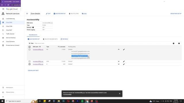Open column display options
Image resolution: width=184 pixels, height=103 pixels.
(x=179, y=43)
